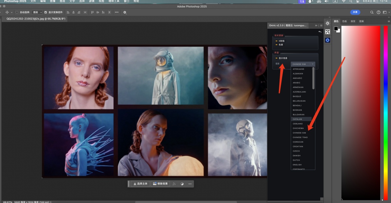Click align bottom edges icon

(103, 12)
